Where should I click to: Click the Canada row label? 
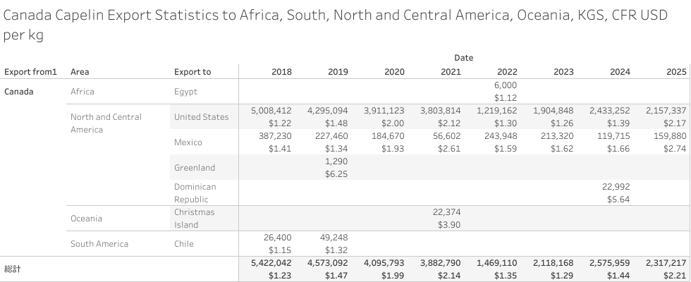[x=18, y=92]
